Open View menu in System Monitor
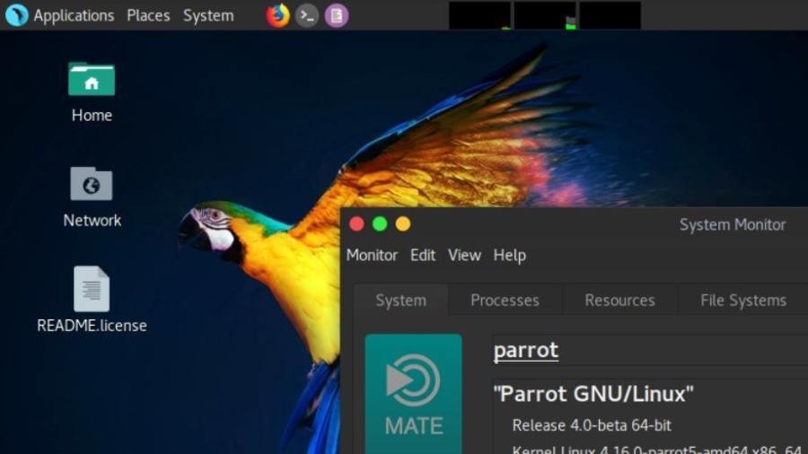 (464, 256)
